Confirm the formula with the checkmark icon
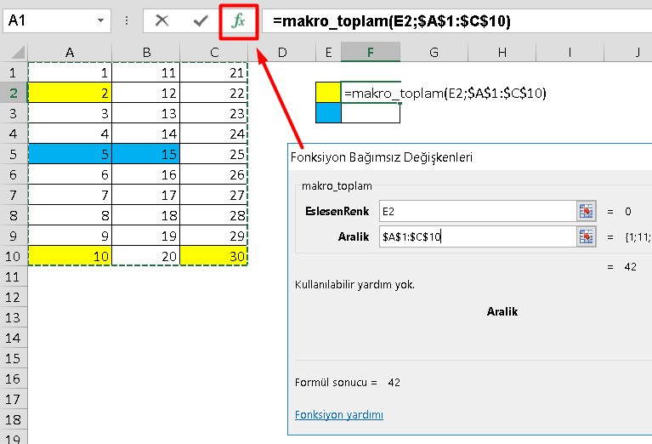Screen dimensions: 652x444 [x=201, y=20]
